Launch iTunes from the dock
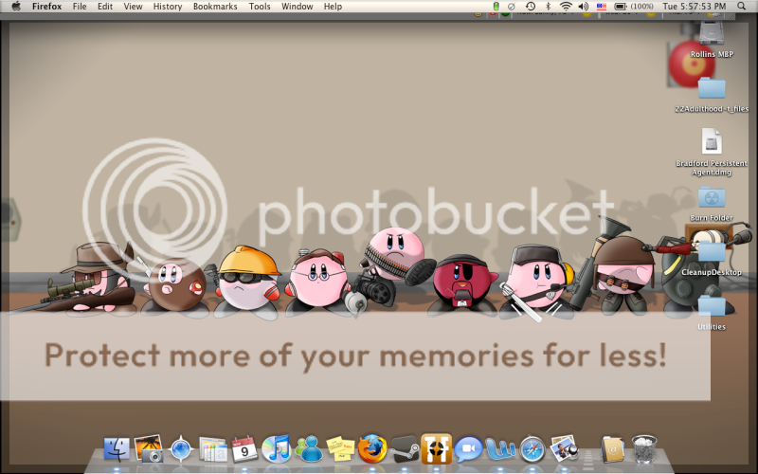Screen dimensions: 758x474 coord(276,447)
